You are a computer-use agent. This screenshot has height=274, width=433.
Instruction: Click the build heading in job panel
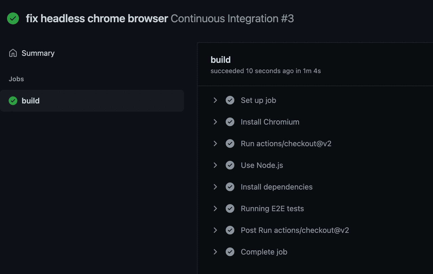click(221, 60)
